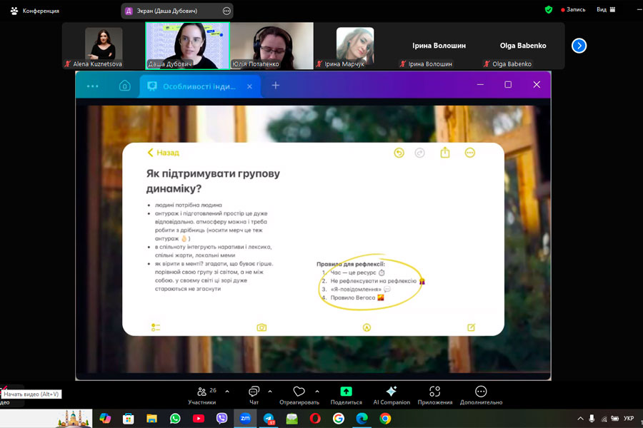The height and width of the screenshot is (428, 643).
Task: Expand the arrow next to Отреагировать
Action: click(316, 391)
